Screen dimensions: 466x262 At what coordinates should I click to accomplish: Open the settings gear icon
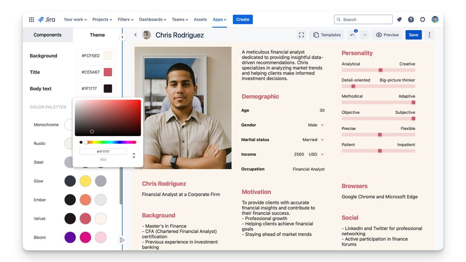point(423,20)
